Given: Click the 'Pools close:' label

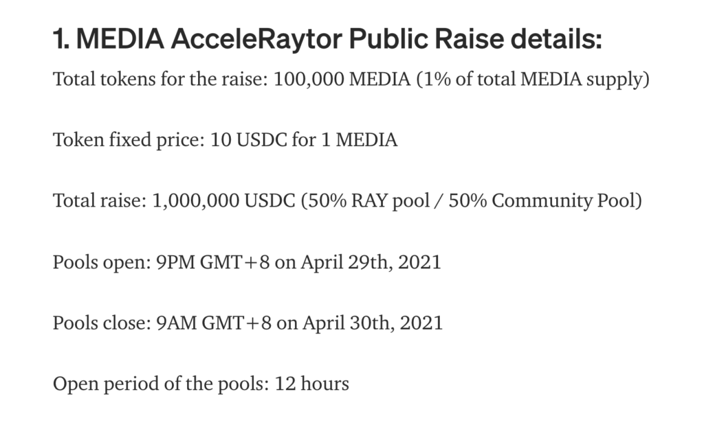Looking at the screenshot, I should (102, 323).
